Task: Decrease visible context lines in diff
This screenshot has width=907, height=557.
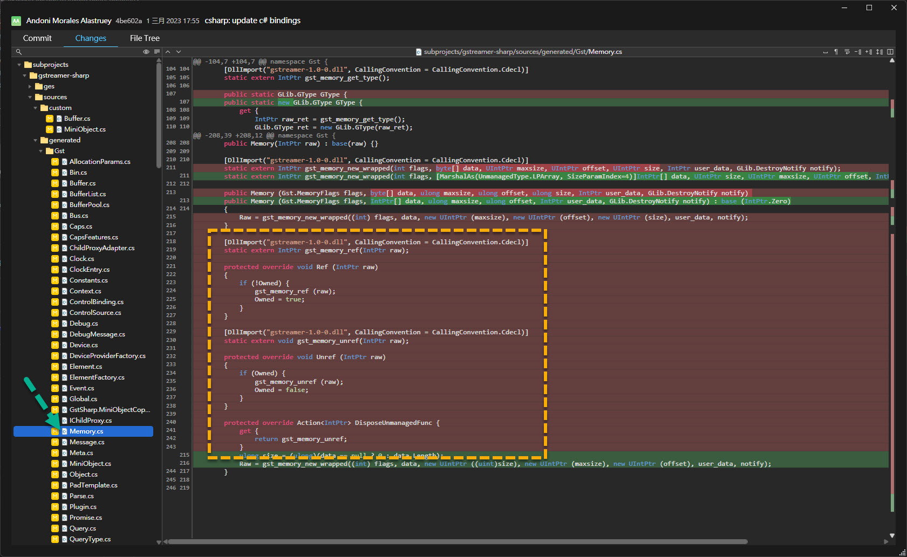Action: click(x=858, y=52)
